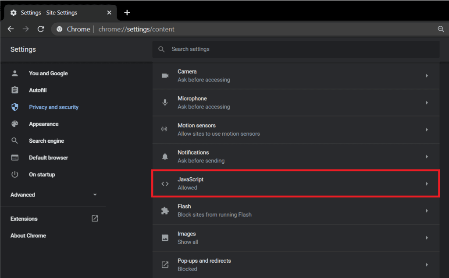Select Privacy and security in sidebar
The image size is (449, 278).
tap(53, 107)
